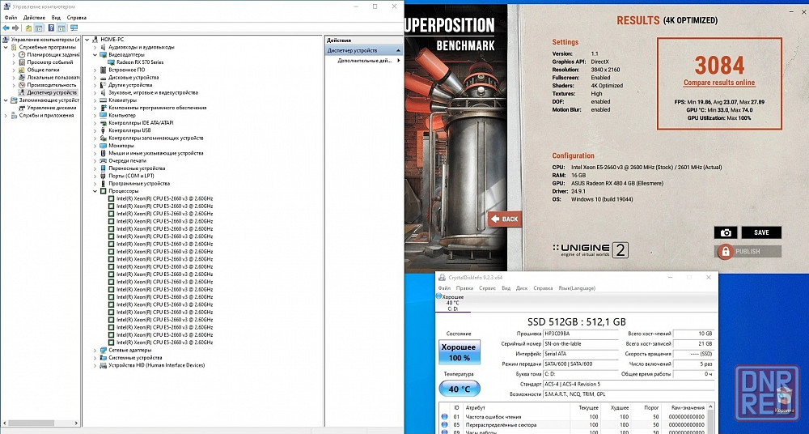Image resolution: width=809 pixels, height=434 pixels.
Task: Click the SAVE button in Superposition
Action: [x=761, y=232]
